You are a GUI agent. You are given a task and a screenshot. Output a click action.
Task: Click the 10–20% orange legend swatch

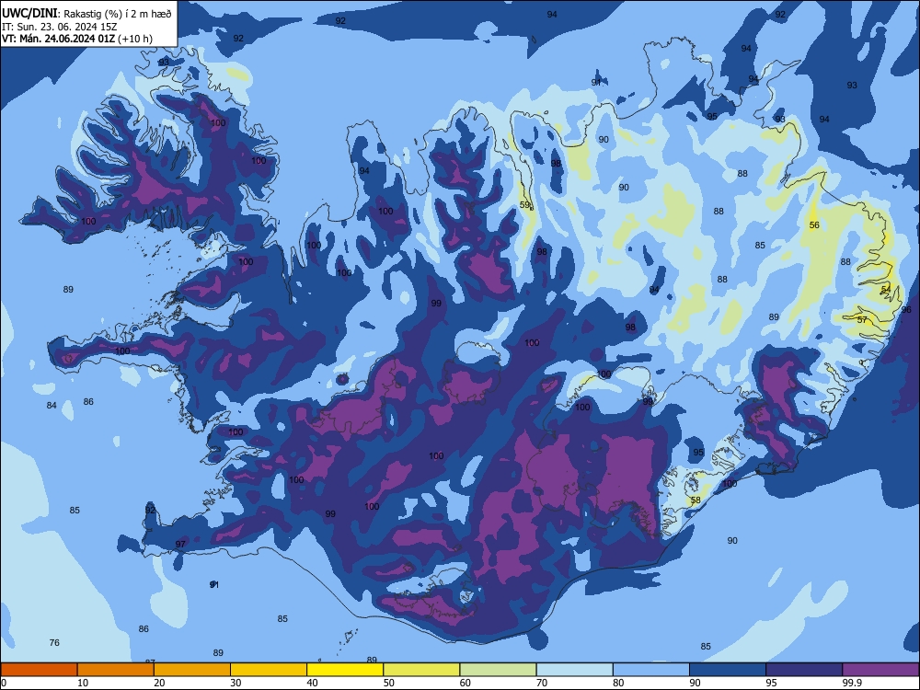[116, 670]
